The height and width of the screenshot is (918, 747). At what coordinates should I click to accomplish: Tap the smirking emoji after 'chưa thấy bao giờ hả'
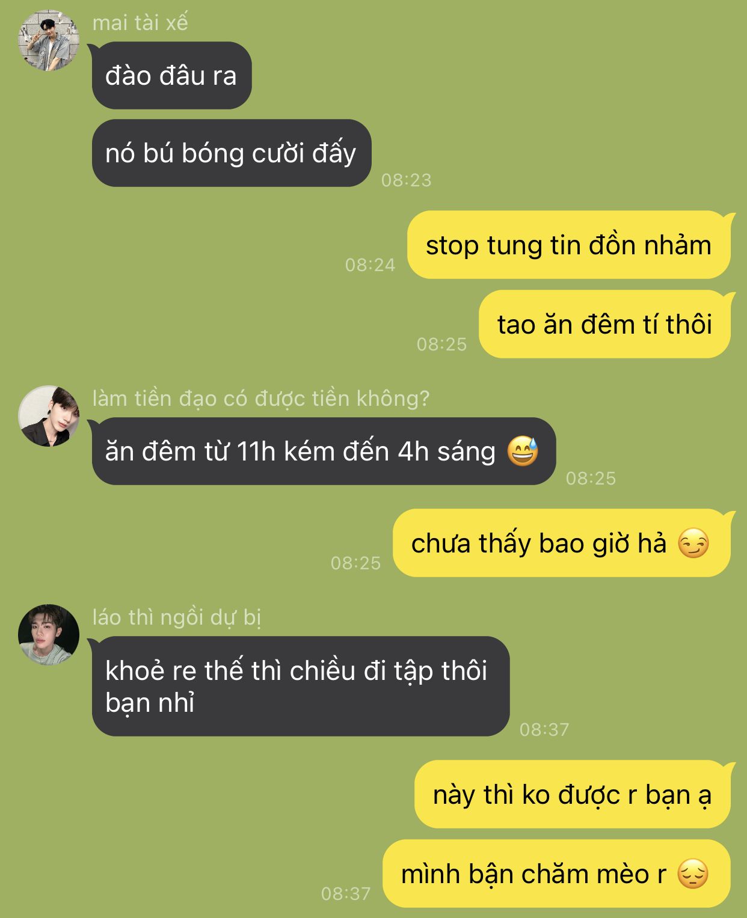pyautogui.click(x=693, y=543)
